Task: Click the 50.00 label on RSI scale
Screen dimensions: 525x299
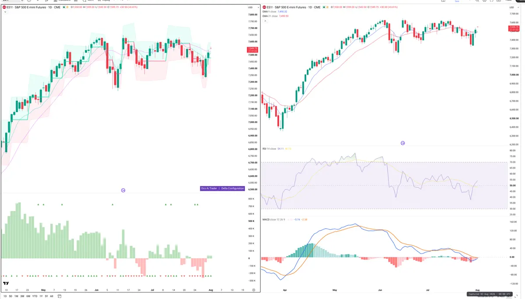Action: (513, 186)
